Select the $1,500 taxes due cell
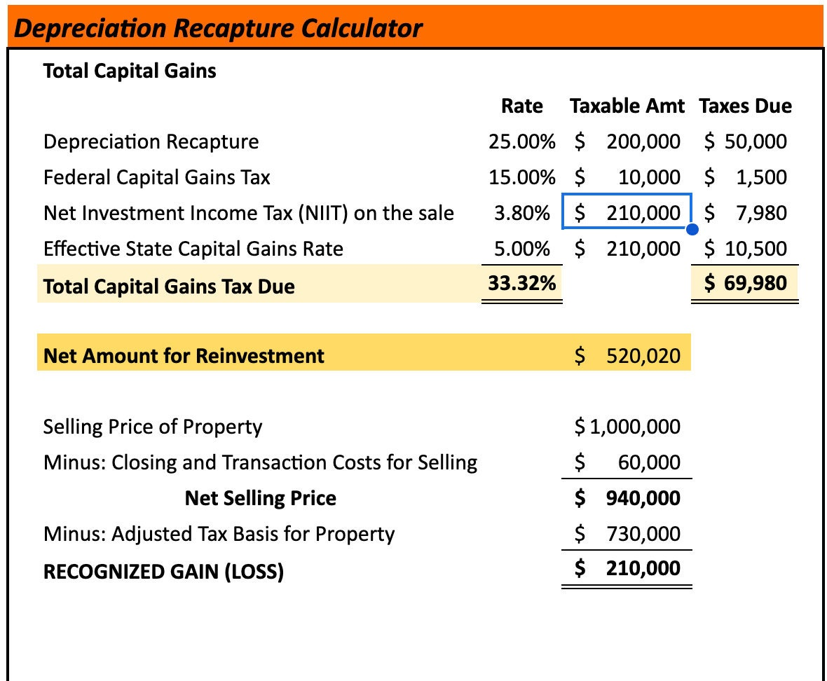 coord(745,177)
